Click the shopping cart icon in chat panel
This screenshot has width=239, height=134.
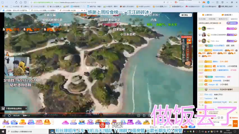pyautogui.click(x=200, y=113)
